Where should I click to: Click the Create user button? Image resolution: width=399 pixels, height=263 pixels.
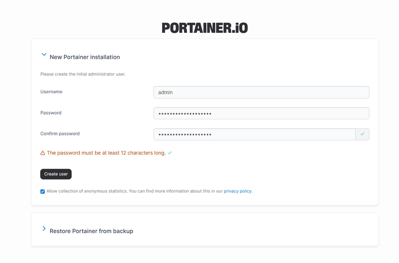56,174
